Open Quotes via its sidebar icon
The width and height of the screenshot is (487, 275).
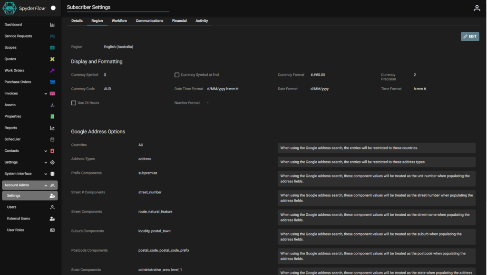pos(52,59)
